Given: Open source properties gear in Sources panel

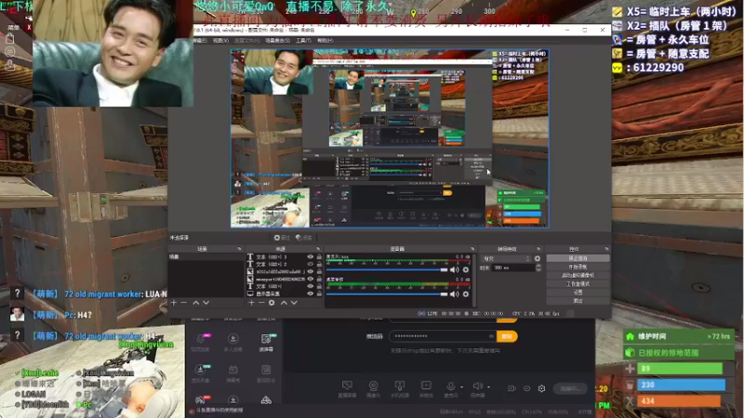Looking at the screenshot, I should click(x=272, y=303).
